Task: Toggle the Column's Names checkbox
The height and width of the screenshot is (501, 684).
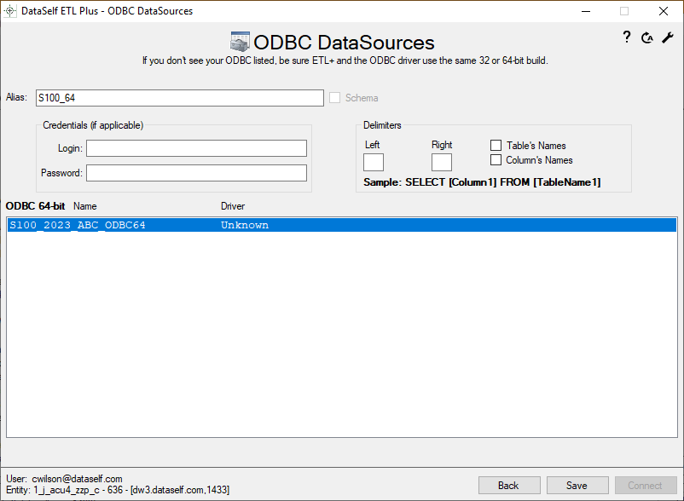Action: [x=496, y=160]
